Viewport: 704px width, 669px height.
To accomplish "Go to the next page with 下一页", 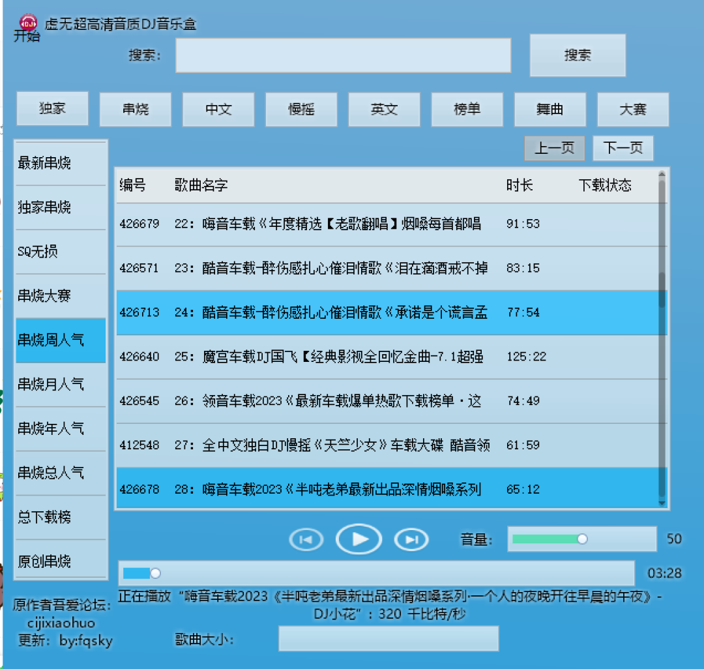I will tap(622, 148).
